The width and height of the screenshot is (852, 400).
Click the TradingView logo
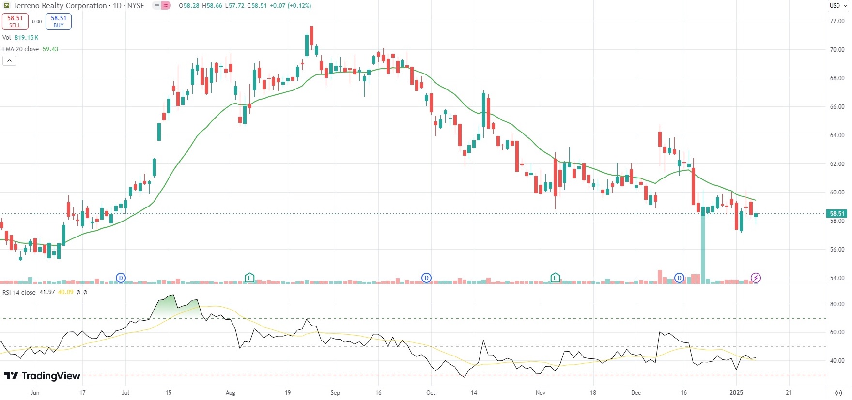(x=42, y=376)
